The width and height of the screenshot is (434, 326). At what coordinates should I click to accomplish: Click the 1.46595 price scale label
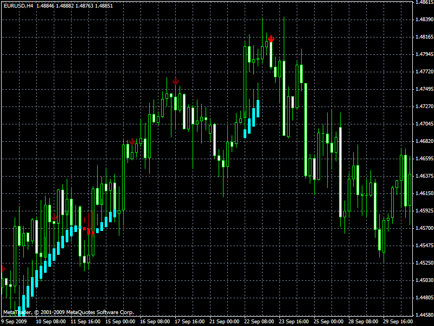pos(424,159)
